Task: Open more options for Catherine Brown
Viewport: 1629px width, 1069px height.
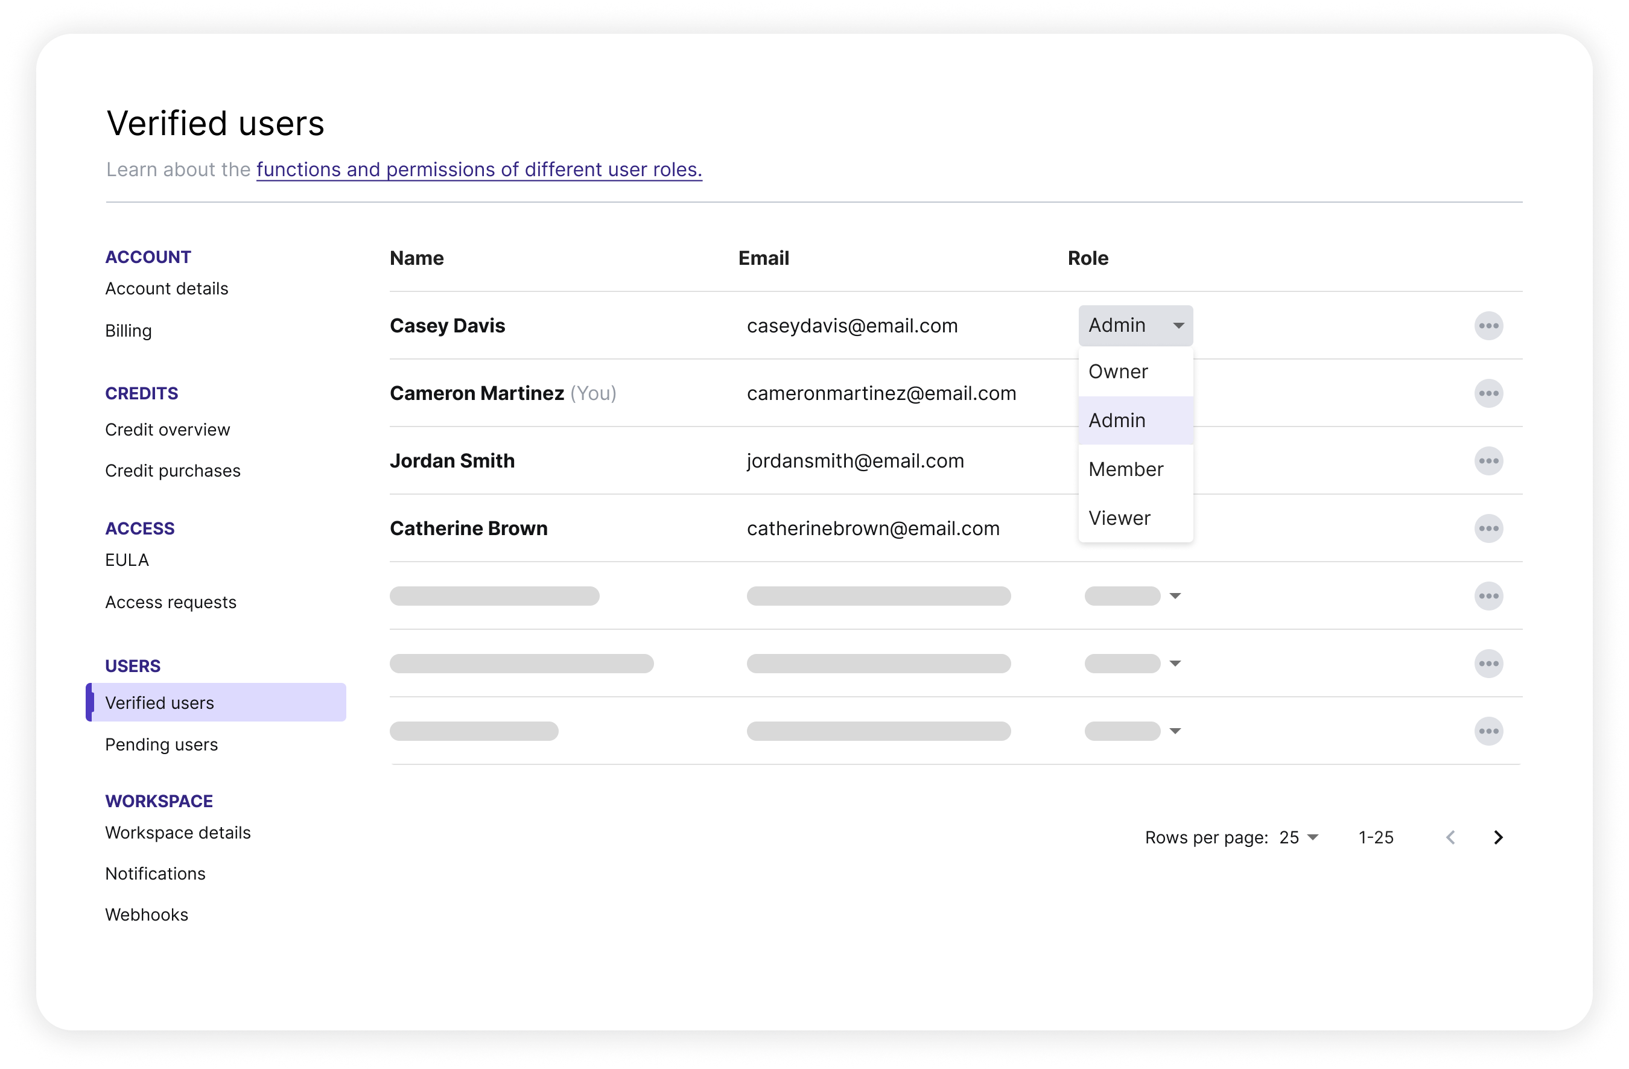Action: 1488,528
